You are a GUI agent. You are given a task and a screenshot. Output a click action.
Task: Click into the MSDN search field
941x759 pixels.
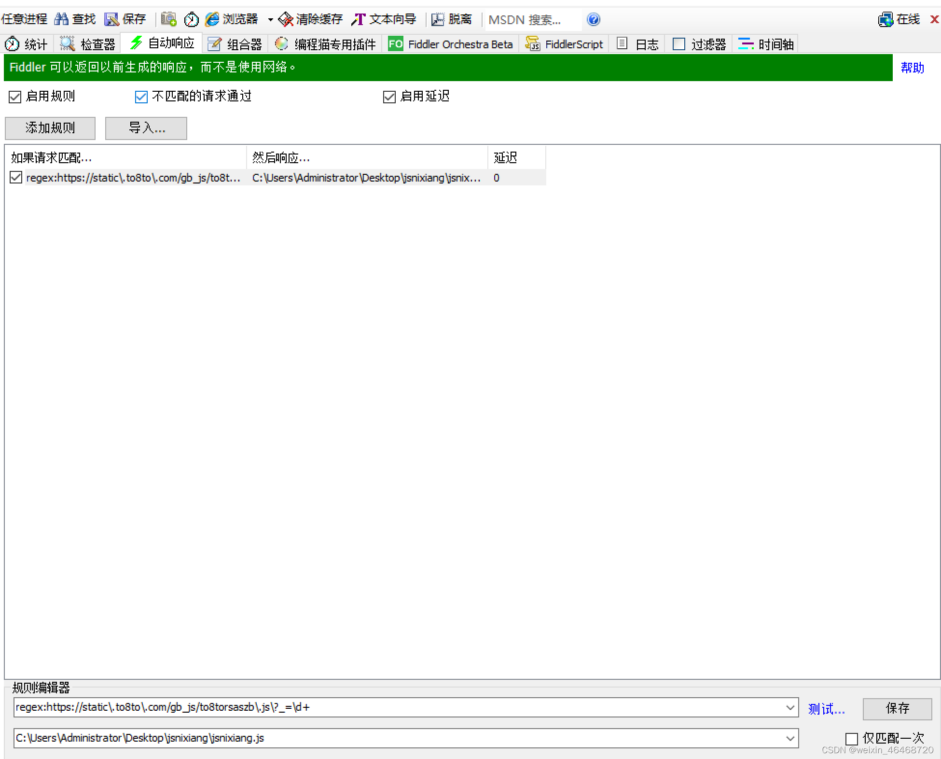pyautogui.click(x=533, y=20)
